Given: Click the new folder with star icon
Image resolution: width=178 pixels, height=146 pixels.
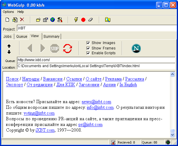Looking at the screenshot, I should point(38,20).
